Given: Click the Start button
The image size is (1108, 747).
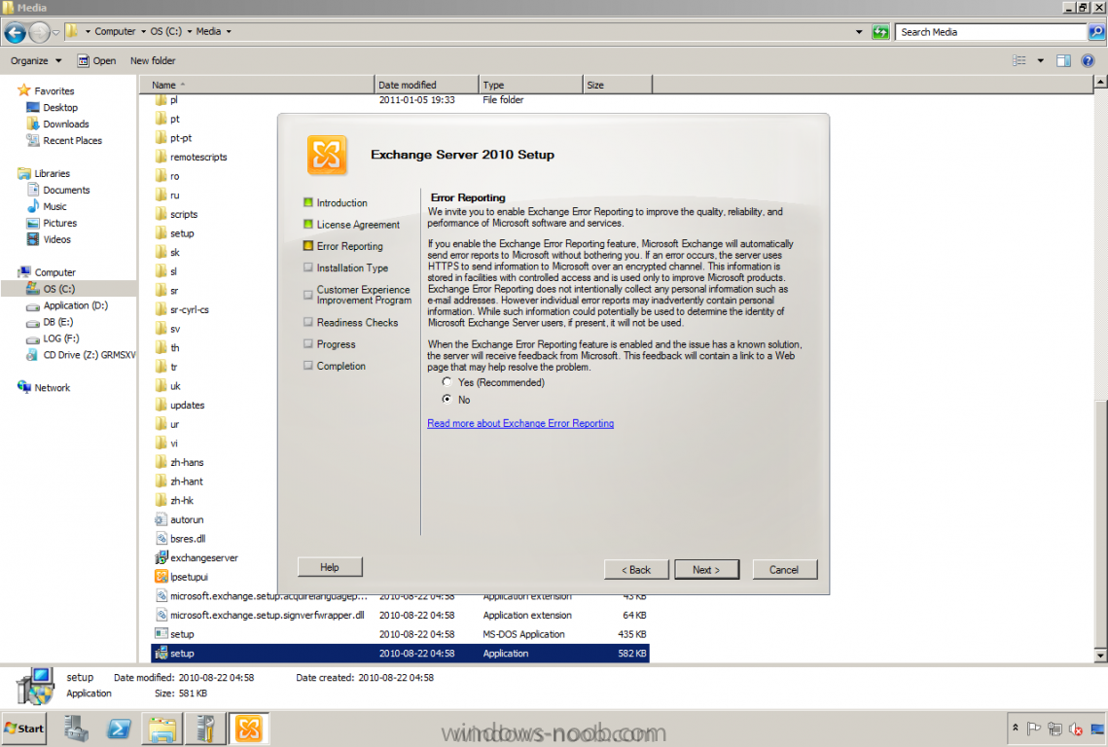Looking at the screenshot, I should 24,729.
